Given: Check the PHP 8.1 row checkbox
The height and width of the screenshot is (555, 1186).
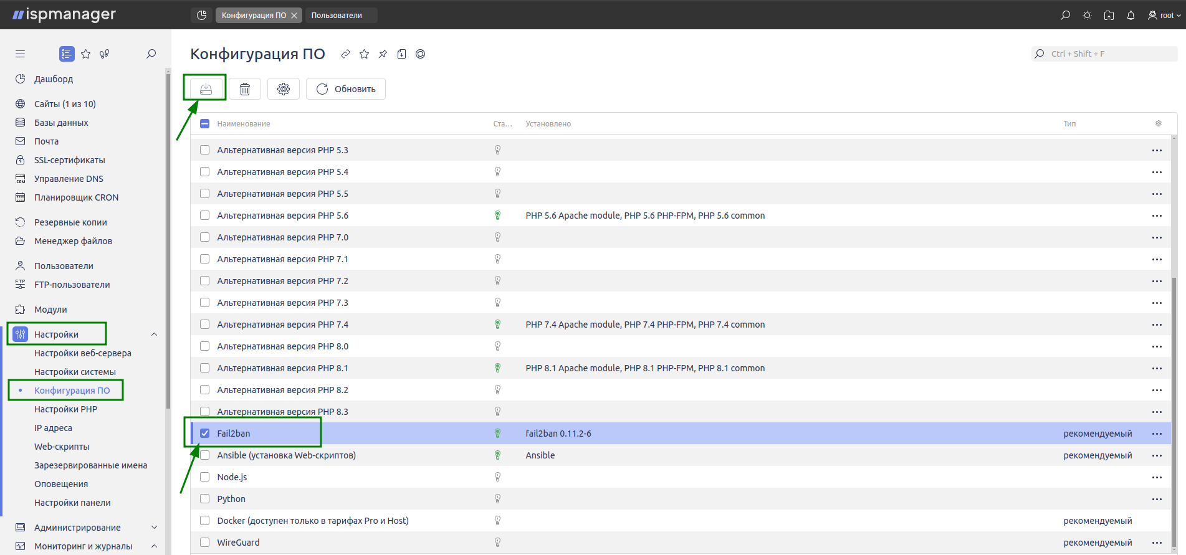Looking at the screenshot, I should click(x=204, y=368).
